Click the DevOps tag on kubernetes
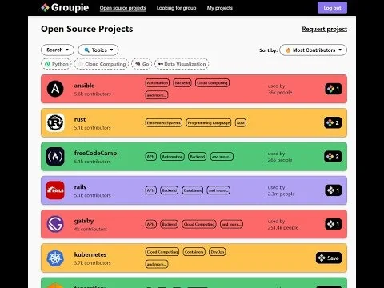Image resolution: width=384 pixels, height=288 pixels. click(218, 252)
